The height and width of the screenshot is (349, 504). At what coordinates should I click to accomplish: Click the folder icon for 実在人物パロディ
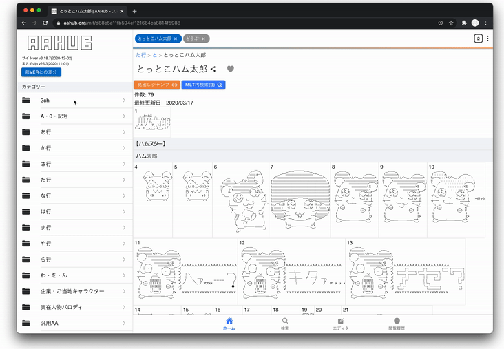(26, 307)
